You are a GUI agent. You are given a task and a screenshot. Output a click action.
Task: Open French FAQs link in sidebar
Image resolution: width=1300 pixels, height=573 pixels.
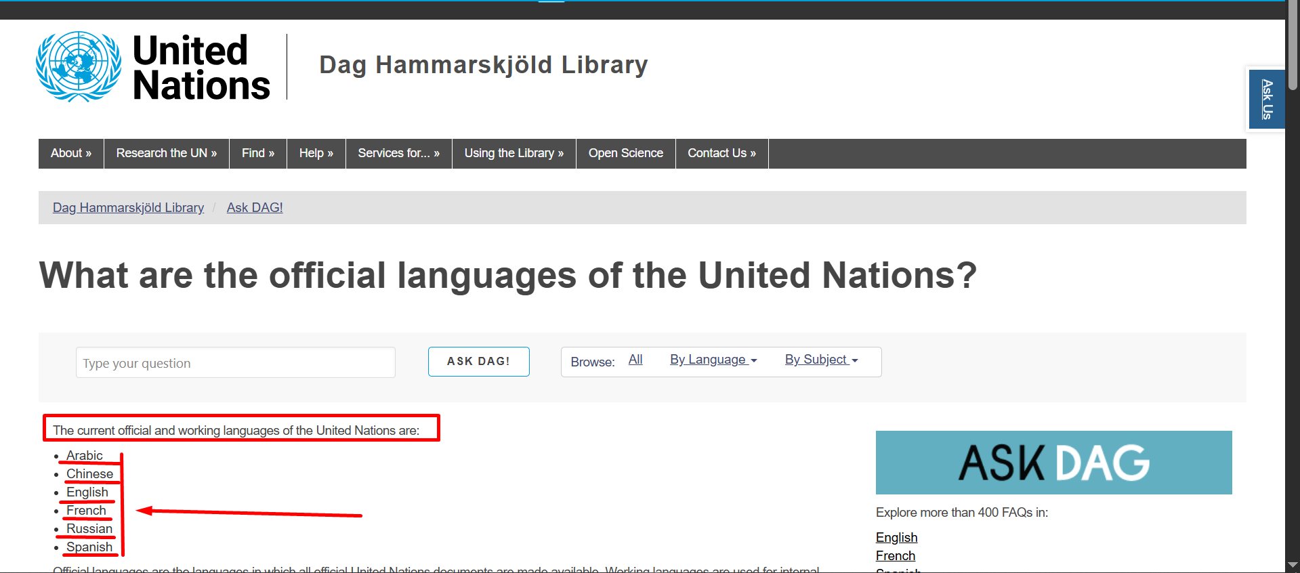click(x=895, y=555)
